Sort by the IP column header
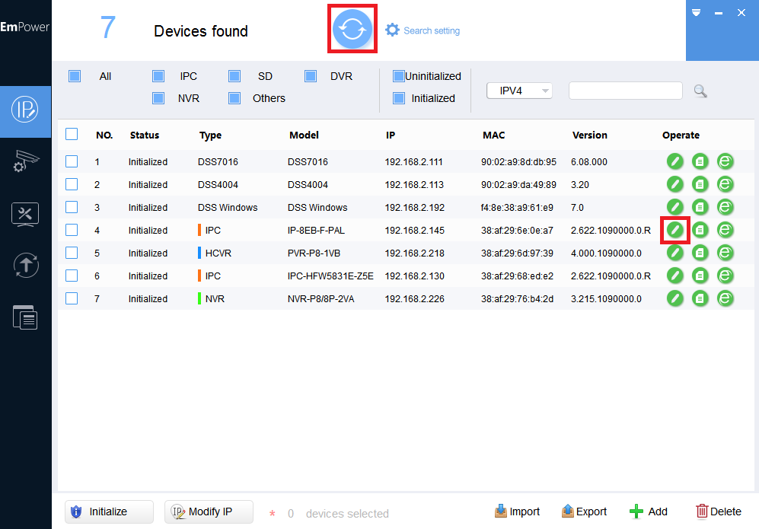 390,135
